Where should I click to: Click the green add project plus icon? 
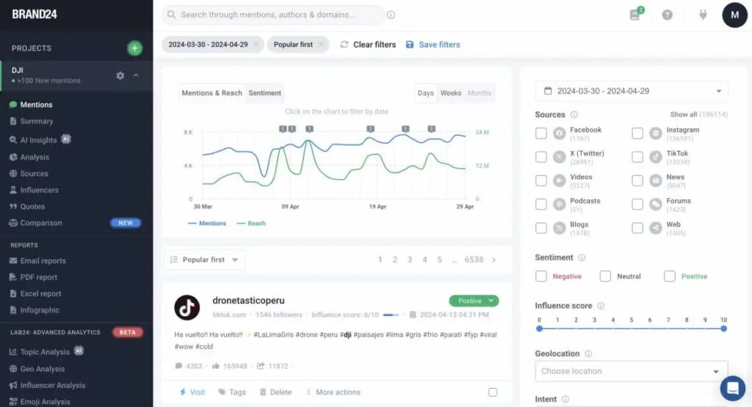(x=135, y=48)
